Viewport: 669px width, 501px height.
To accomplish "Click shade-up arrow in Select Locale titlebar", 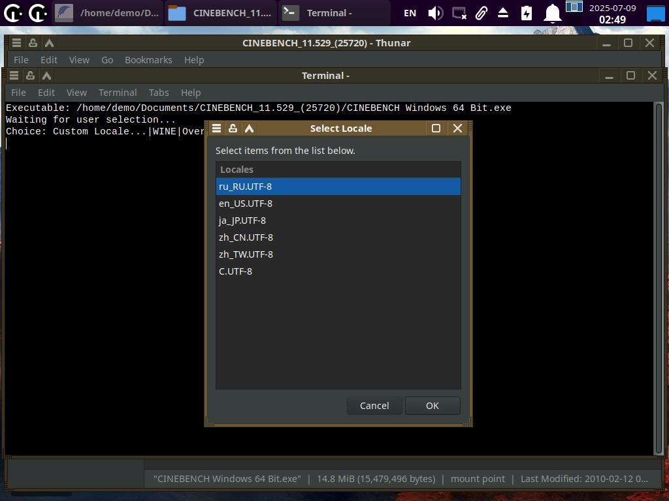I will 249,129.
